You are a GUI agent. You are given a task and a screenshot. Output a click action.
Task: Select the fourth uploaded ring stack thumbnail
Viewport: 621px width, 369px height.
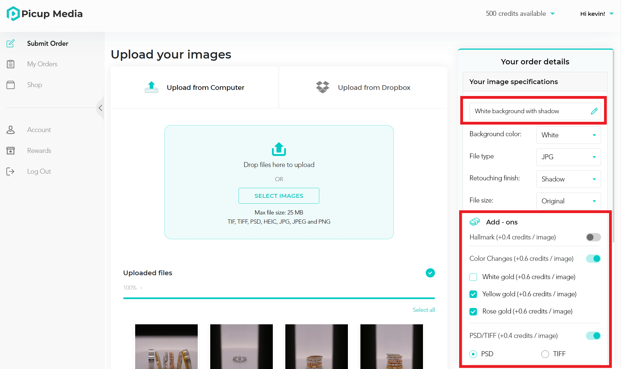click(392, 347)
